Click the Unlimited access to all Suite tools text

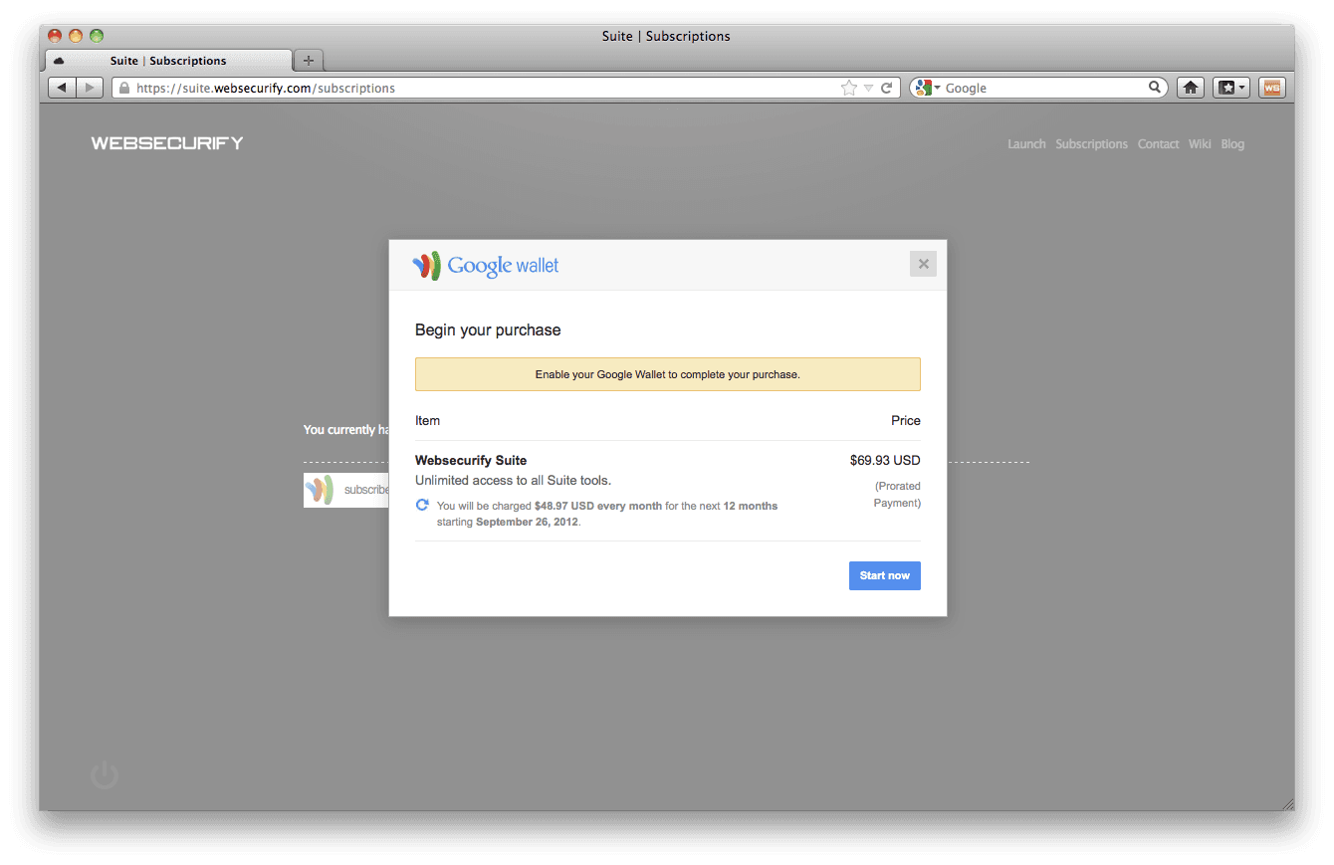coord(513,480)
